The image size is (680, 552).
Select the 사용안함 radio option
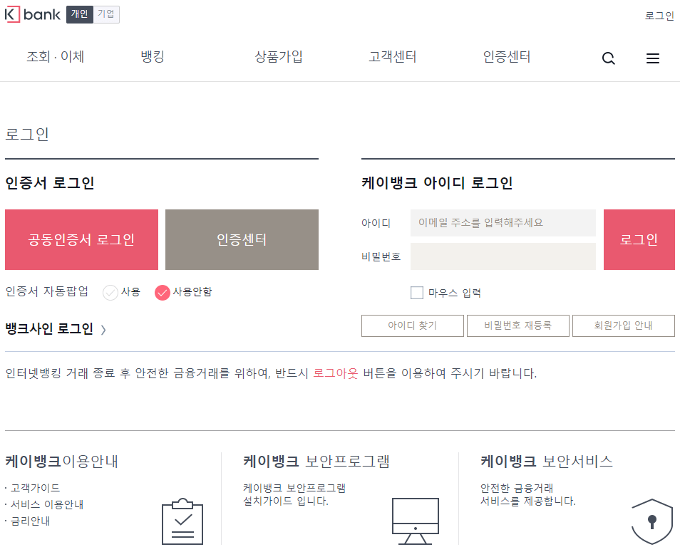click(x=162, y=292)
